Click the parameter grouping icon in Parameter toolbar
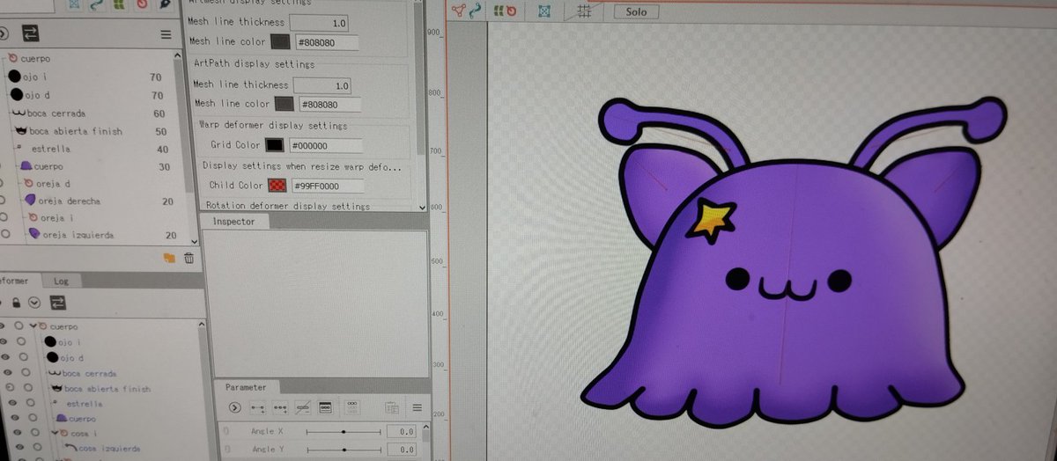This screenshot has height=461, width=1057. point(351,407)
